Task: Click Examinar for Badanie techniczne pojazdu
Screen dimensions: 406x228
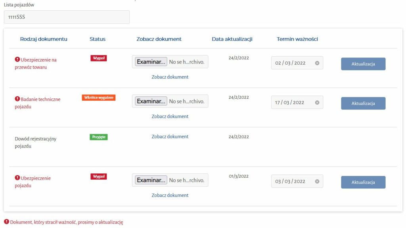Action: [x=151, y=101]
